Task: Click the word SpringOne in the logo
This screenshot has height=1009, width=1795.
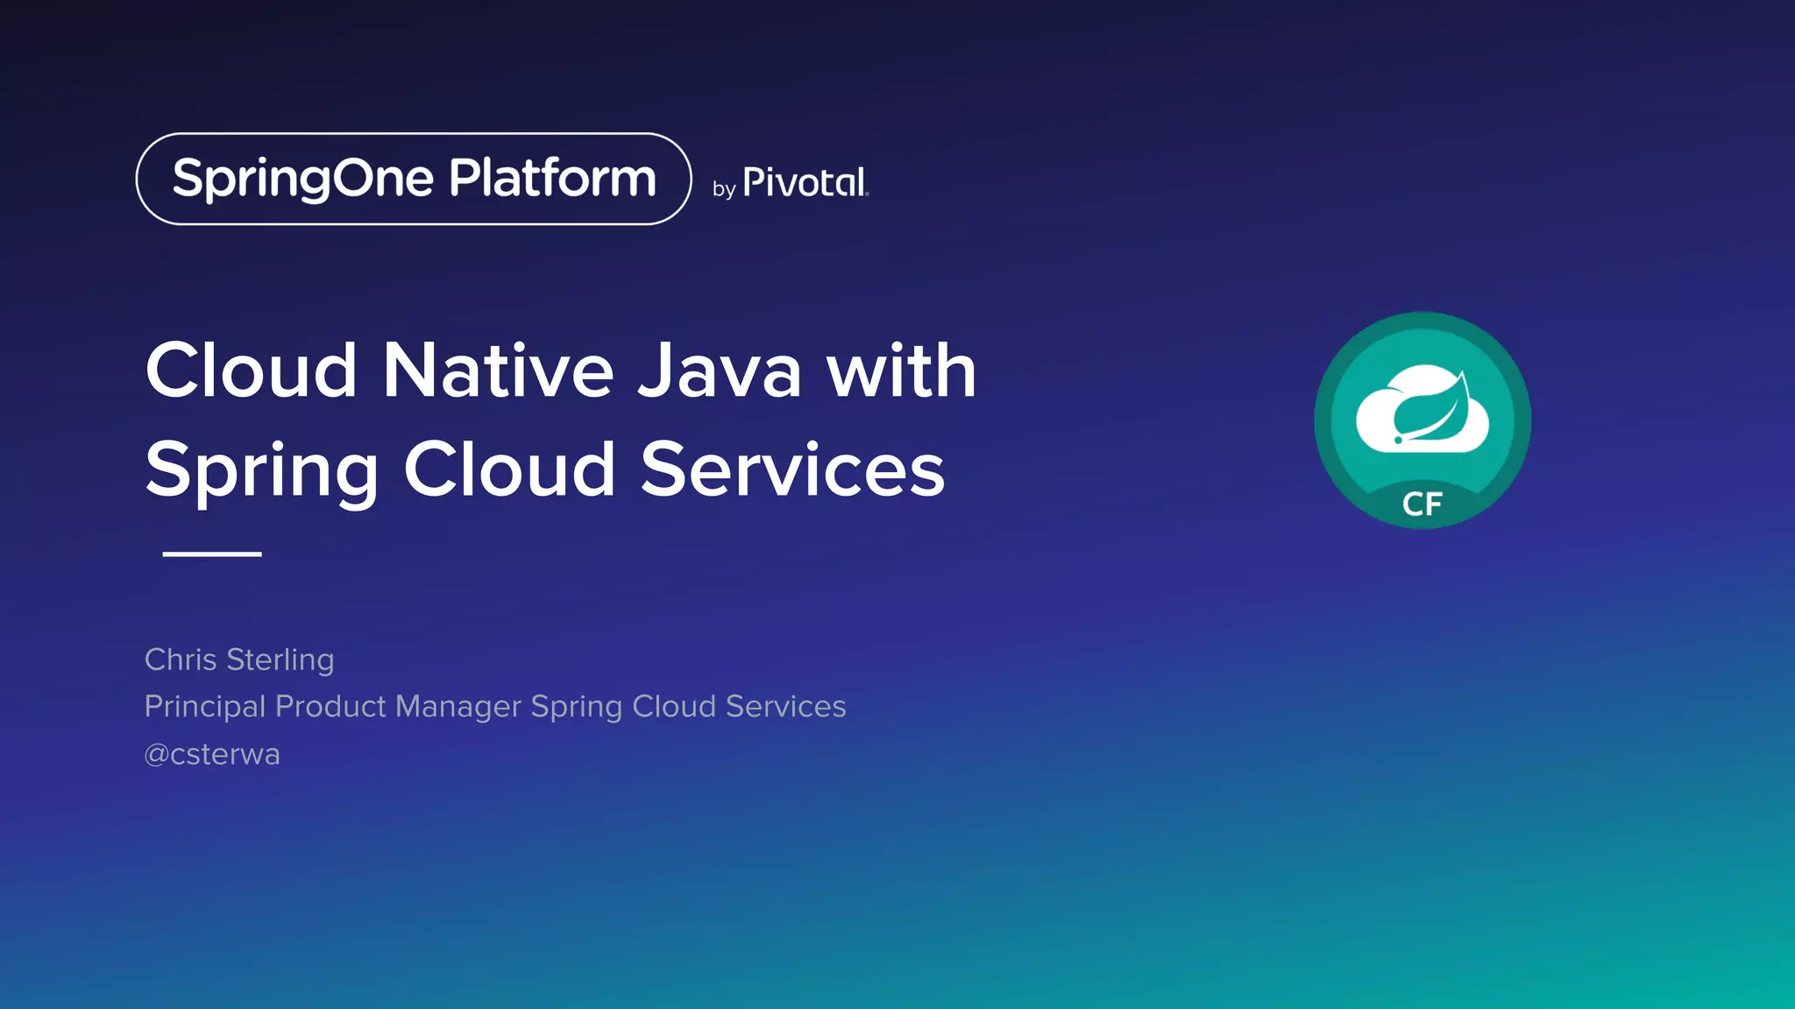Action: 302,179
